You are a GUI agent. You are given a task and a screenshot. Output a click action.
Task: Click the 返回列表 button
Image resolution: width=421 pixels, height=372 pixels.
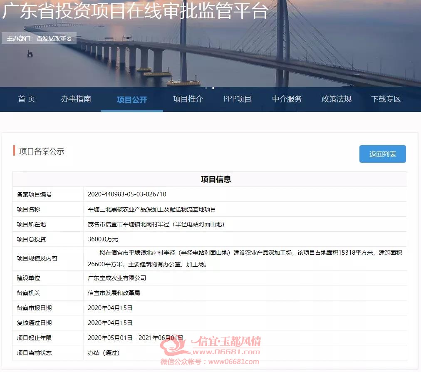click(383, 154)
